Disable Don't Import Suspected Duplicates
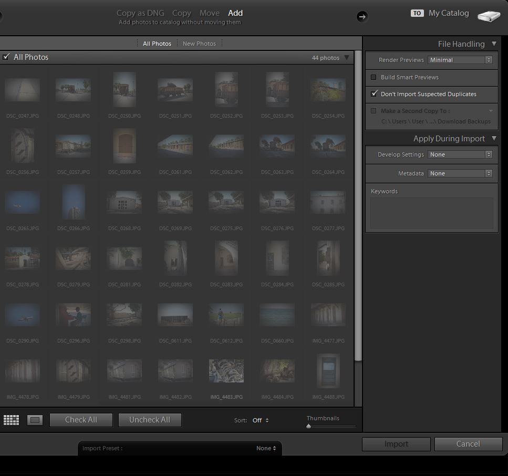This screenshot has width=508, height=476. click(374, 94)
